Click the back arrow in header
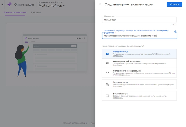Screen dimensions: 186x127 (x=3, y=4)
